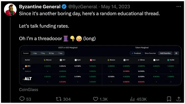Favorite BTC with the star icon
The width and height of the screenshot is (185, 104).
pyautogui.click(x=24, y=68)
